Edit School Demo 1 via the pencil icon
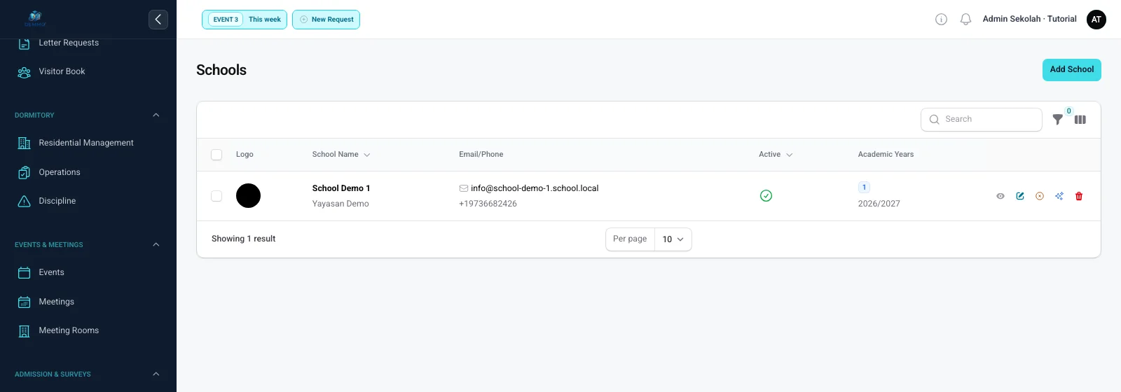This screenshot has width=1121, height=392. (x=1020, y=196)
